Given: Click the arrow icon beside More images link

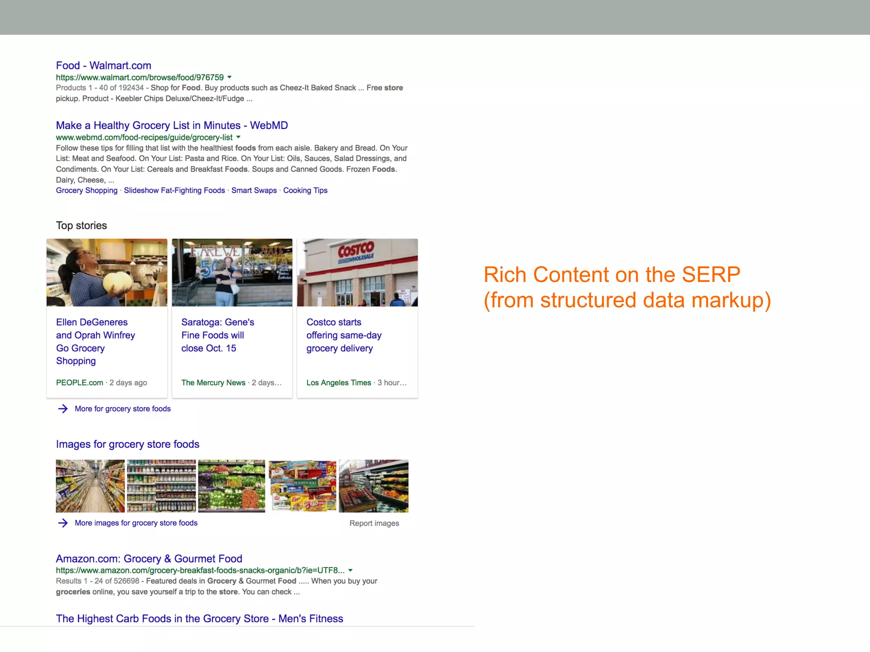Looking at the screenshot, I should point(63,523).
